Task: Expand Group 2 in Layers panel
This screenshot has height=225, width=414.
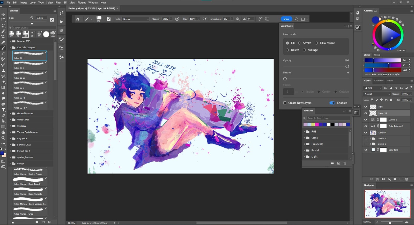Action: (370, 138)
